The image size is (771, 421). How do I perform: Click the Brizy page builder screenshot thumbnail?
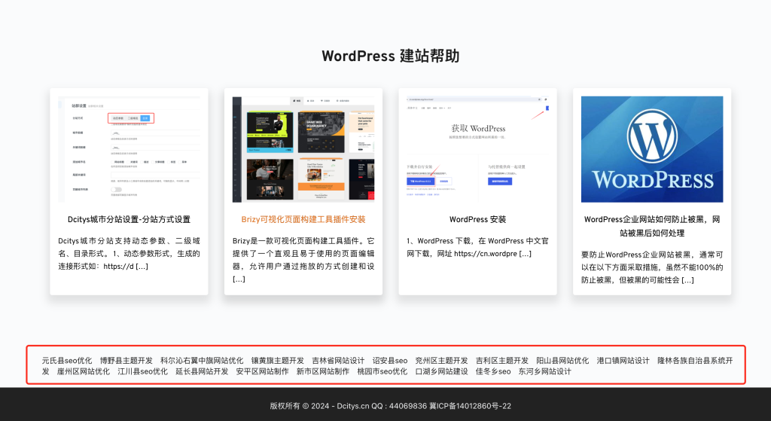click(303, 148)
